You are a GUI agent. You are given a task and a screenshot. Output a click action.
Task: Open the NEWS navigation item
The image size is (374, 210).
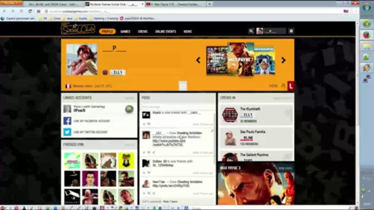click(188, 32)
